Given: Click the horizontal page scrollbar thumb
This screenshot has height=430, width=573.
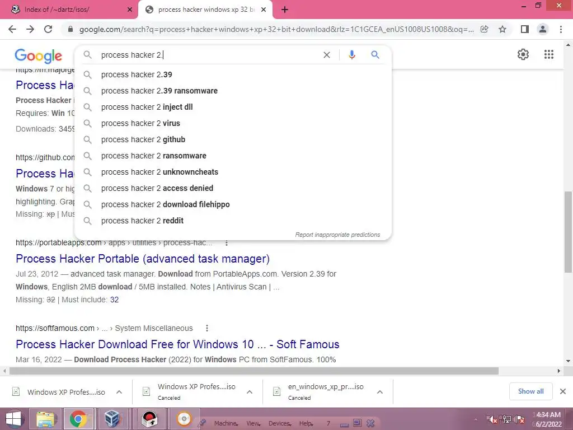Looking at the screenshot, I should click(x=254, y=371).
